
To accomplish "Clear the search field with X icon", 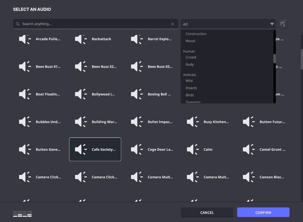I will (x=172, y=24).
